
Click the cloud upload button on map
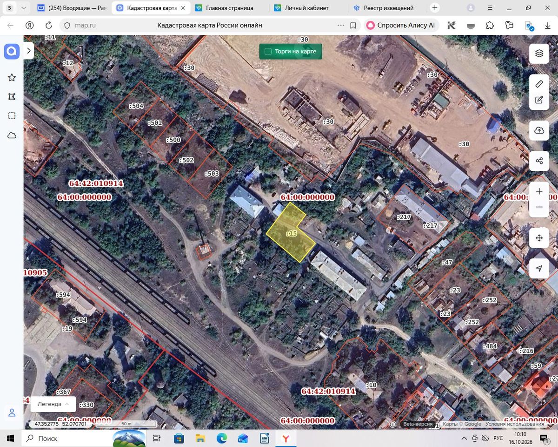[539, 130]
